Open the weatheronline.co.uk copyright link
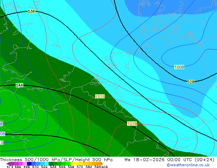The width and height of the screenshot is (217, 168). point(188,165)
